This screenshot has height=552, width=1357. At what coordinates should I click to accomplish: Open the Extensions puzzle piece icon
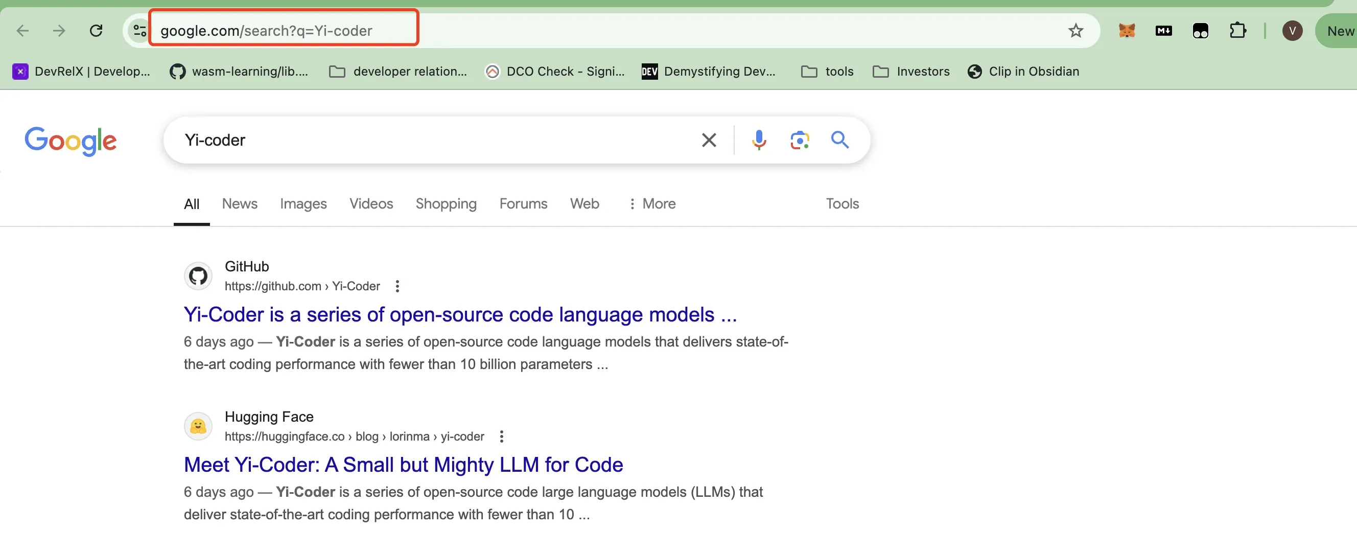coord(1237,31)
